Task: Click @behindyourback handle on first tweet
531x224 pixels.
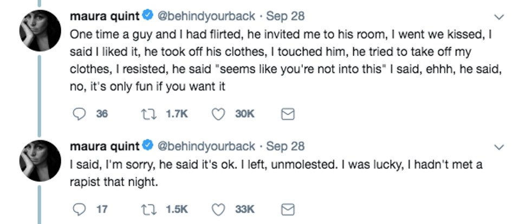Action: [x=206, y=17]
